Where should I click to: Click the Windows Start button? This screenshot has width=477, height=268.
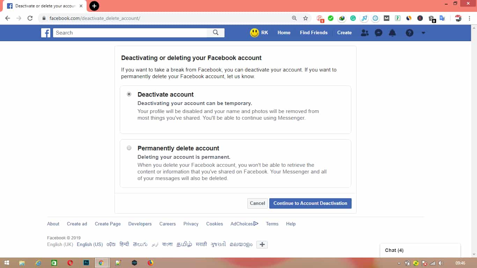coord(7,263)
